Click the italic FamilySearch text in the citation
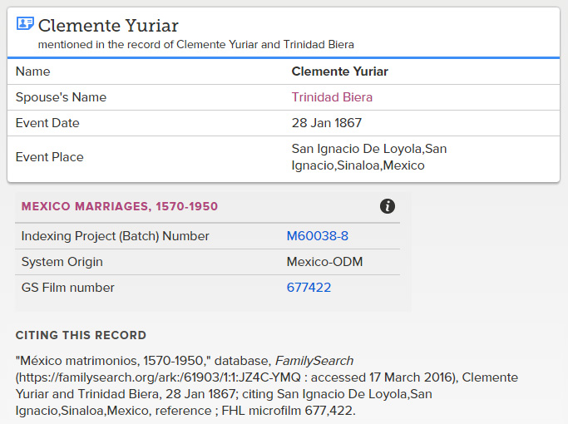The height and width of the screenshot is (424, 568). (314, 361)
